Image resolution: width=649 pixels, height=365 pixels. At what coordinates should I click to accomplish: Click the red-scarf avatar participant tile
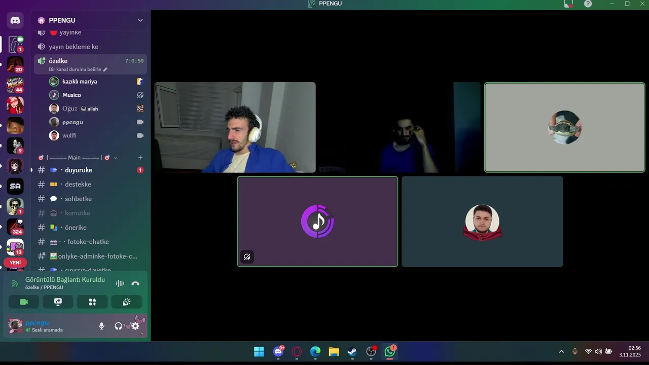482,222
